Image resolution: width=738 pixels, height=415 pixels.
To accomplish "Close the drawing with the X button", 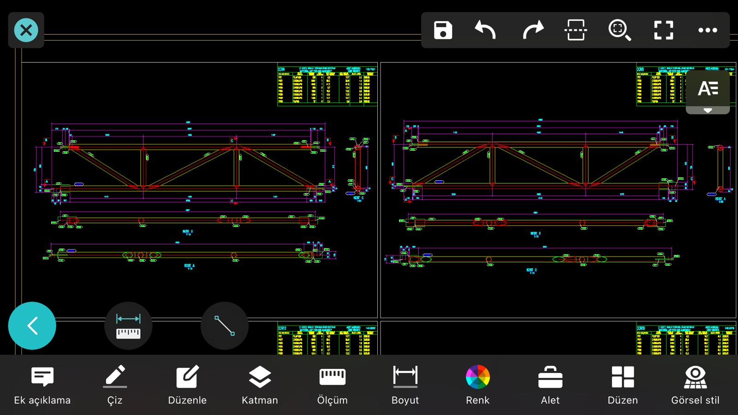I will tap(26, 30).
